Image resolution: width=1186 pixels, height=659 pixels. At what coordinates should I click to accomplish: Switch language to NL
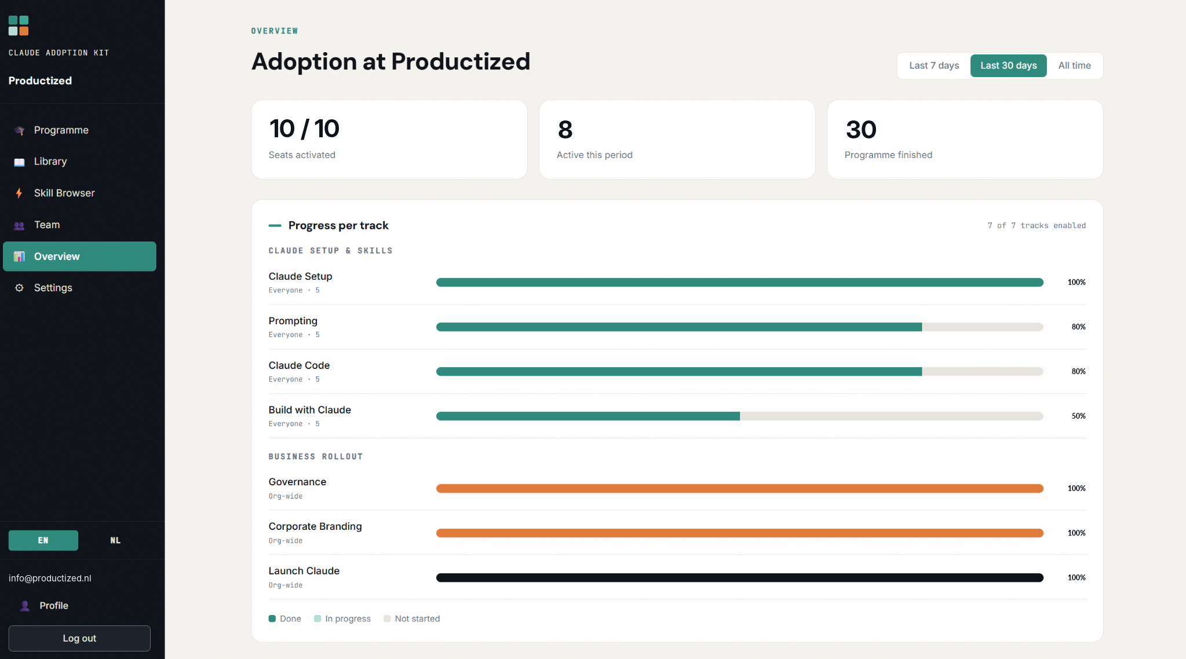(115, 540)
